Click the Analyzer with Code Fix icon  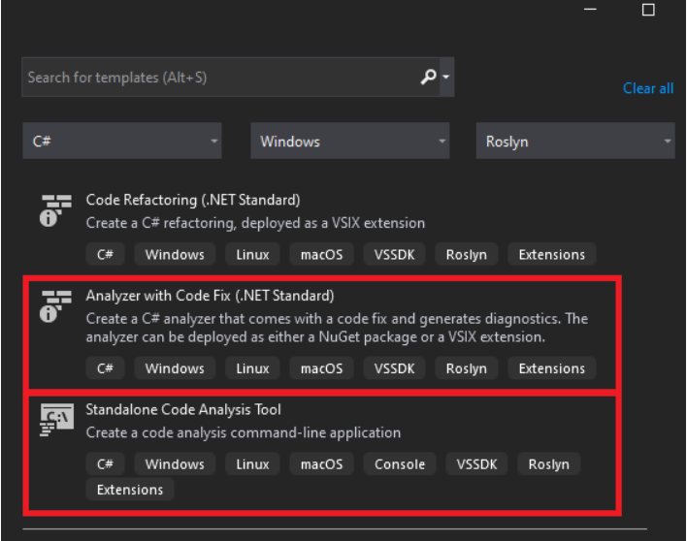(57, 305)
